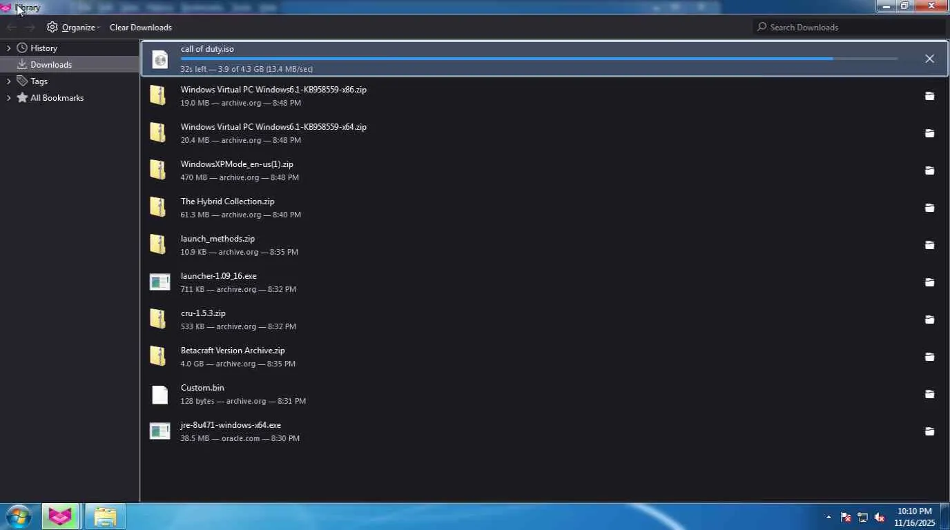The image size is (950, 530).
Task: Click the pink browser icon on the taskbar
Action: pyautogui.click(x=61, y=516)
